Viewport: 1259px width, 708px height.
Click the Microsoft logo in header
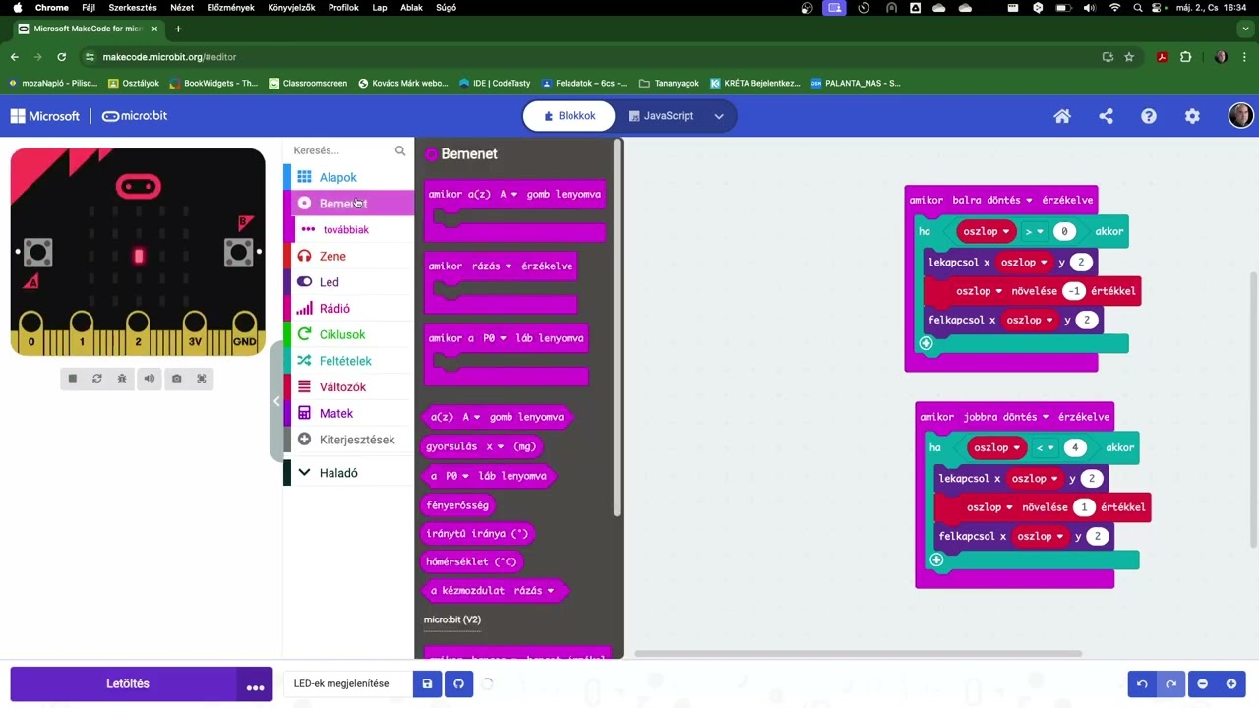45,116
